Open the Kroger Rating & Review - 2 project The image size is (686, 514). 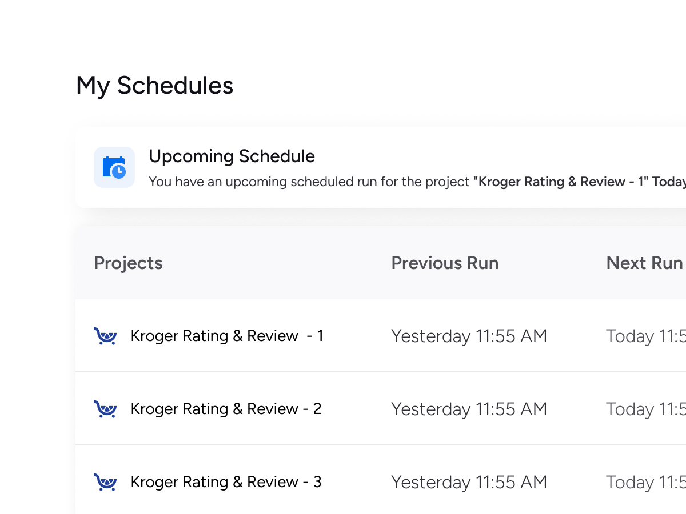(x=226, y=409)
